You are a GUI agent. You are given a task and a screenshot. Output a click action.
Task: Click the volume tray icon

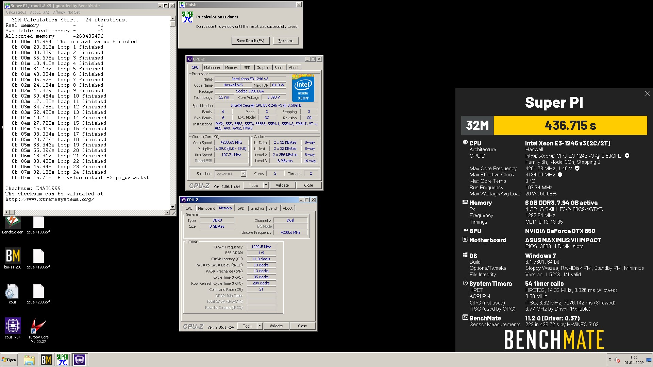tap(617, 360)
